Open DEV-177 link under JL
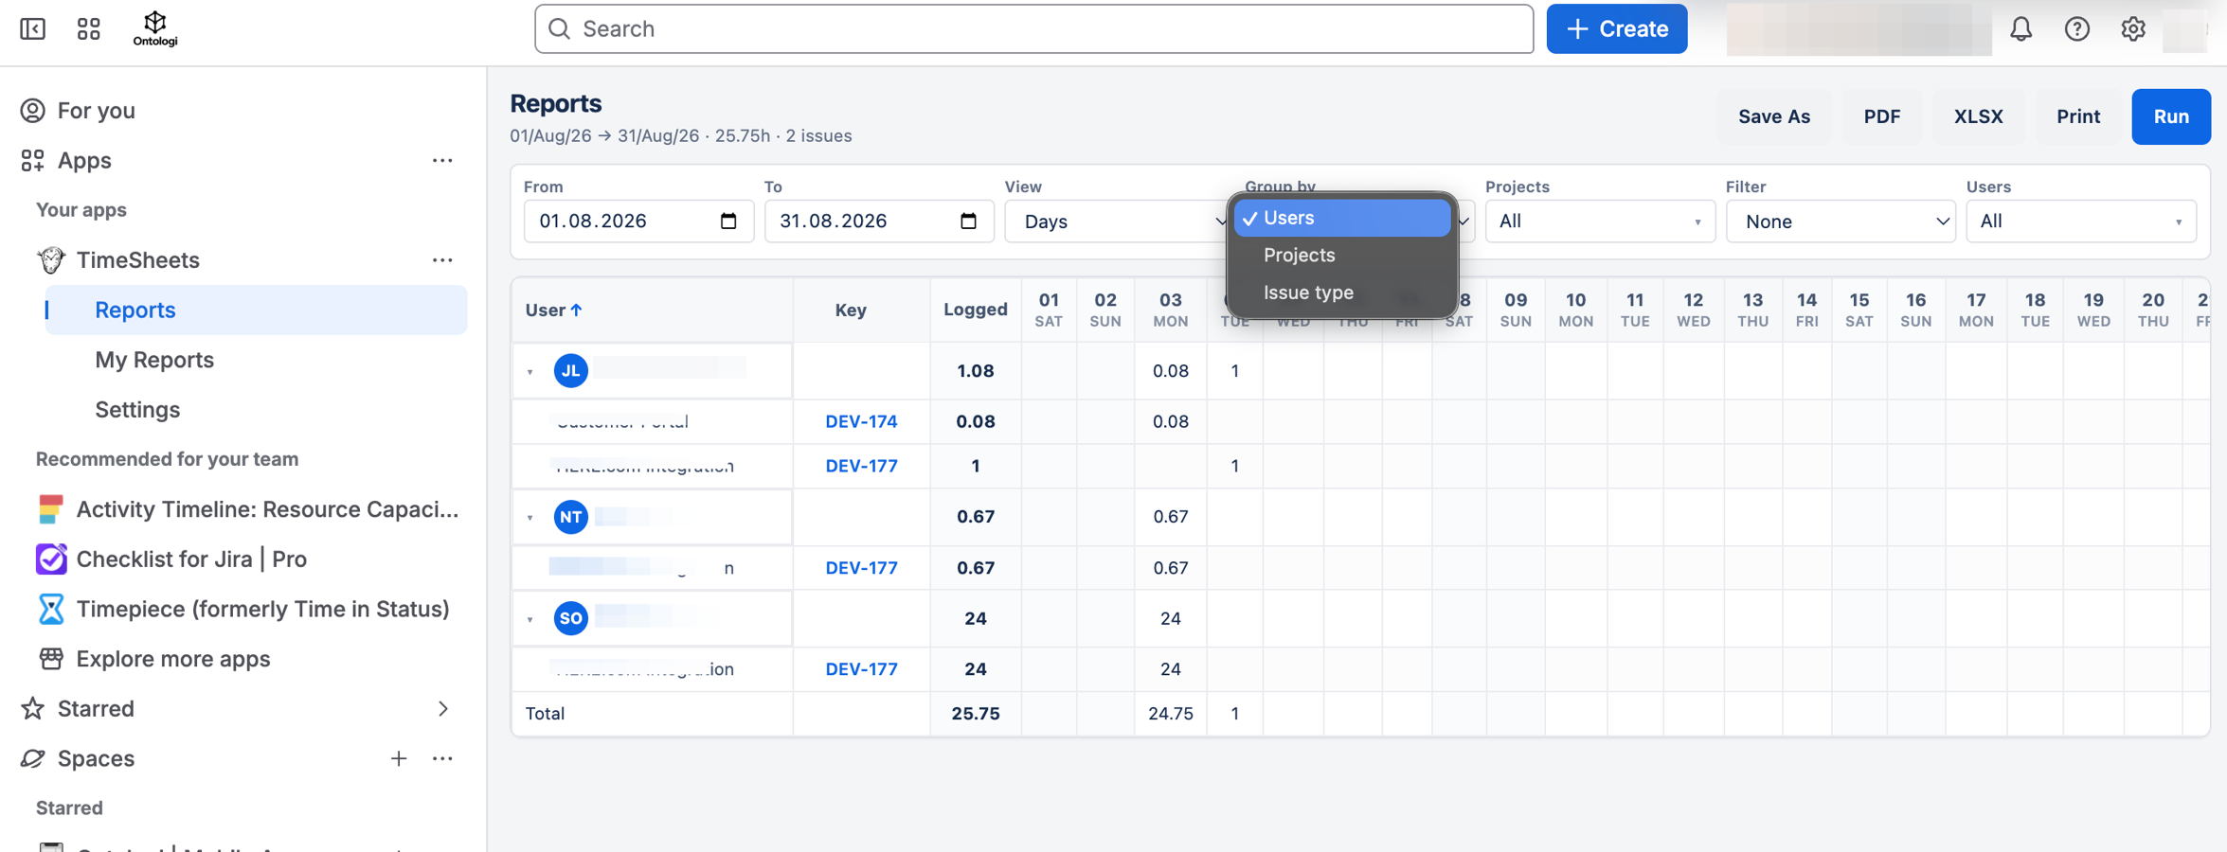This screenshot has width=2227, height=852. (x=861, y=466)
